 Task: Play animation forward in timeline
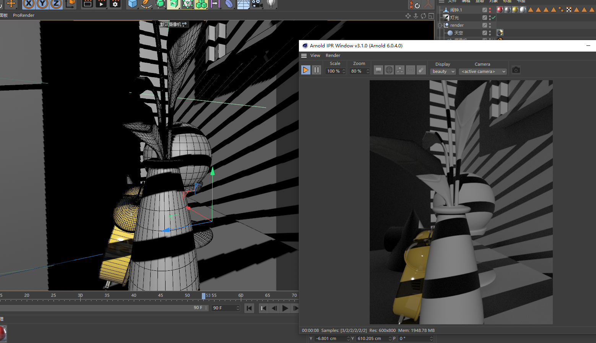pos(285,308)
